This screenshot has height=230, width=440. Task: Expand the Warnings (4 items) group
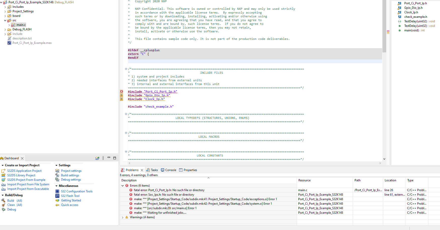(123, 217)
